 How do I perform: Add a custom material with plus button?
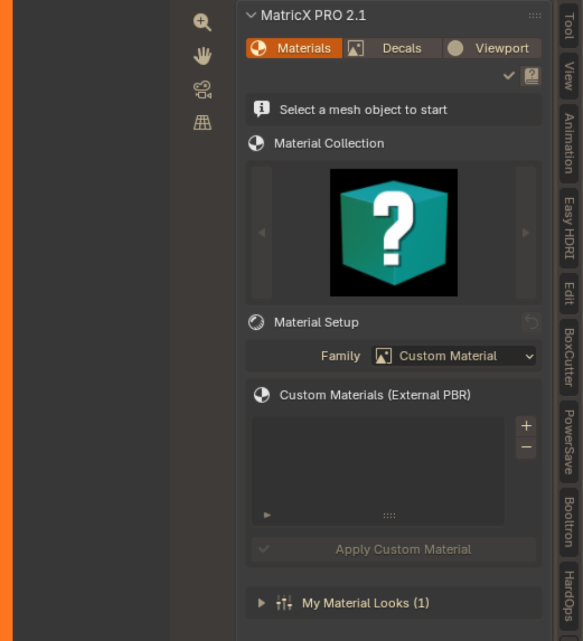click(x=526, y=426)
